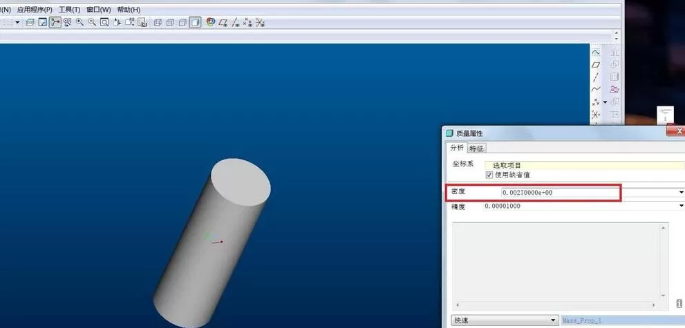Expand datum point flyout arrow

pyautogui.click(x=605, y=102)
